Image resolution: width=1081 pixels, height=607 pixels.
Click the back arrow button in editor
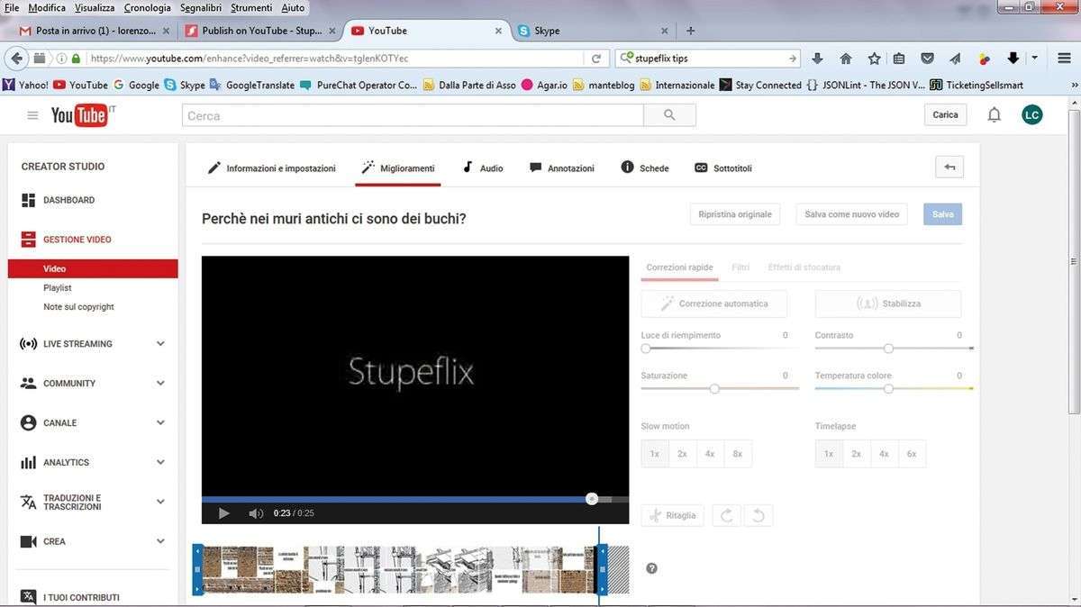[949, 168]
